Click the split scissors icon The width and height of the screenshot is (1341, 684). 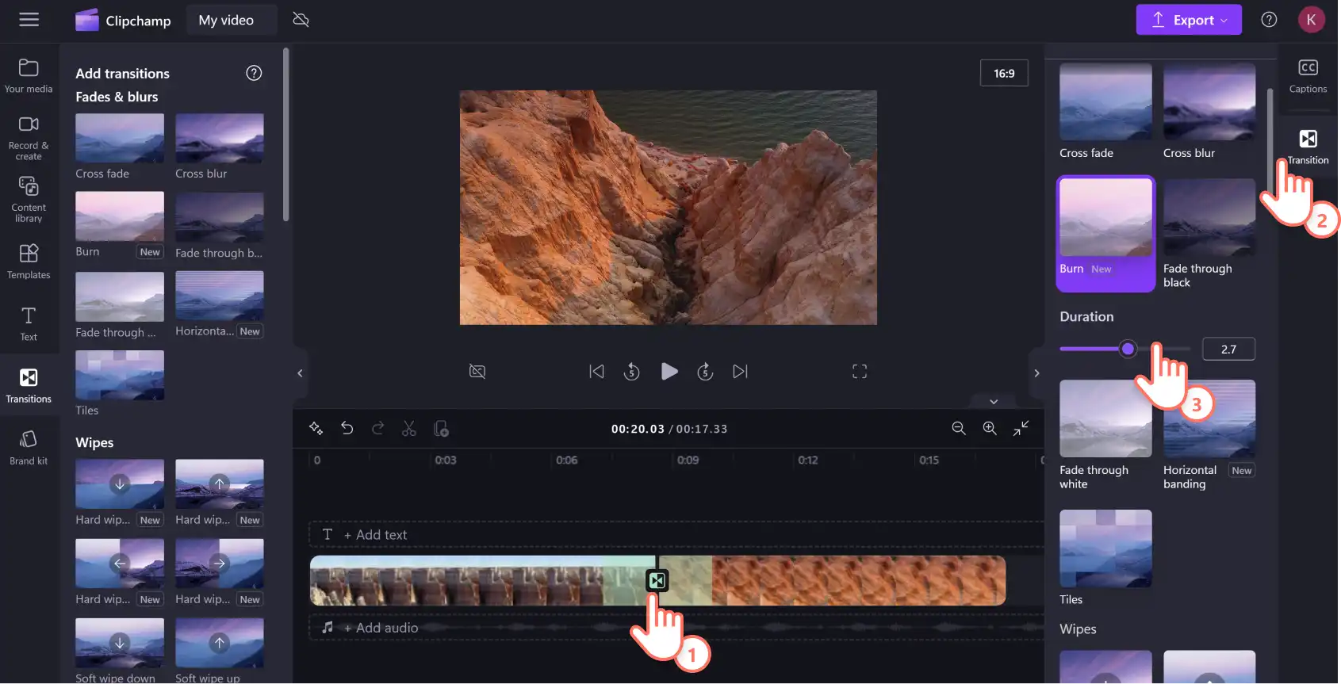(x=409, y=429)
